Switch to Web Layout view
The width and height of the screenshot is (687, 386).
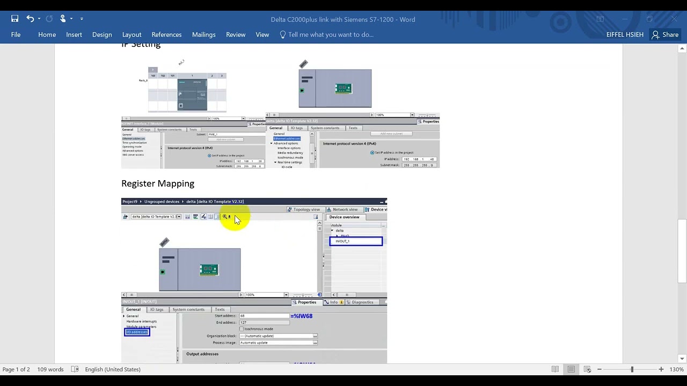pyautogui.click(x=587, y=369)
